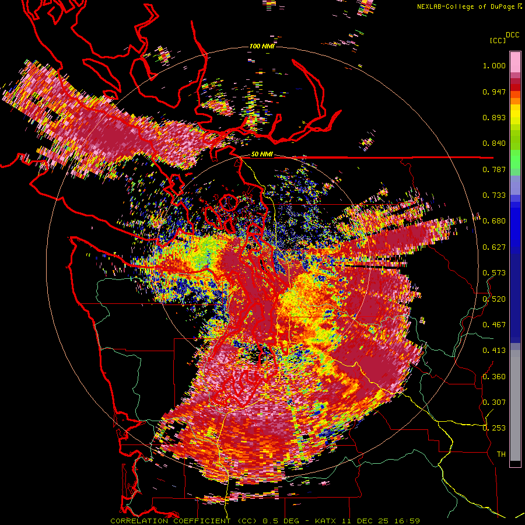
Task: Click the gray segment of the color bar
Action: pyautogui.click(x=515, y=405)
